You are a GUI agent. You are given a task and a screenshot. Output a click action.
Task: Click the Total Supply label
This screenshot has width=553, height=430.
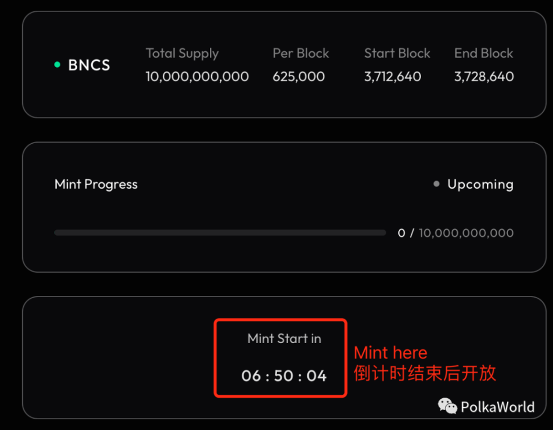[x=182, y=53]
